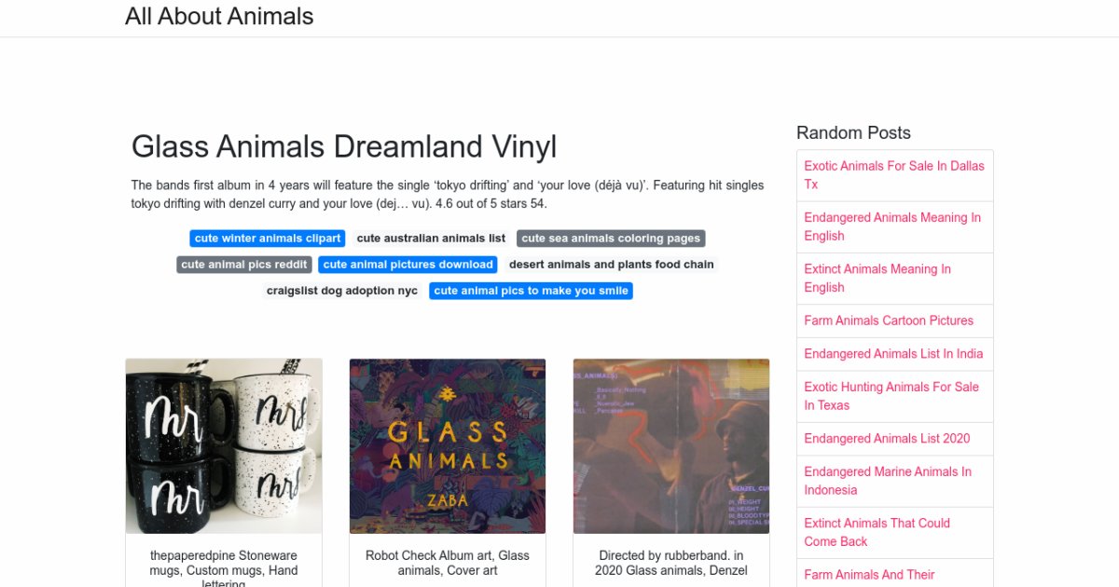
Task: Visit Endangered Animals Meaning In English post
Action: click(892, 226)
